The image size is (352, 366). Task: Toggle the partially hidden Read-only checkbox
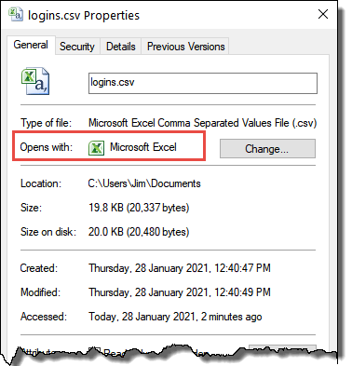97,350
